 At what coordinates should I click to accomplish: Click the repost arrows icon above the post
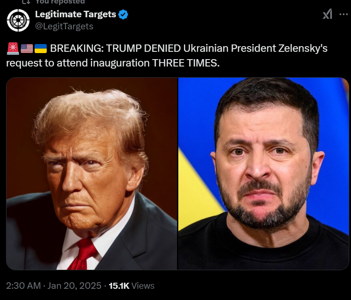point(26,2)
